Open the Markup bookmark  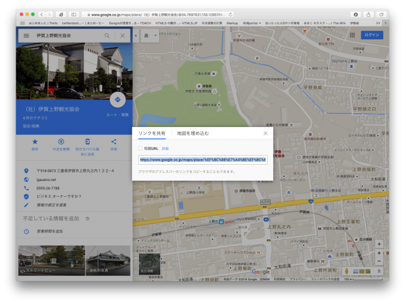pyautogui.click(x=232, y=23)
